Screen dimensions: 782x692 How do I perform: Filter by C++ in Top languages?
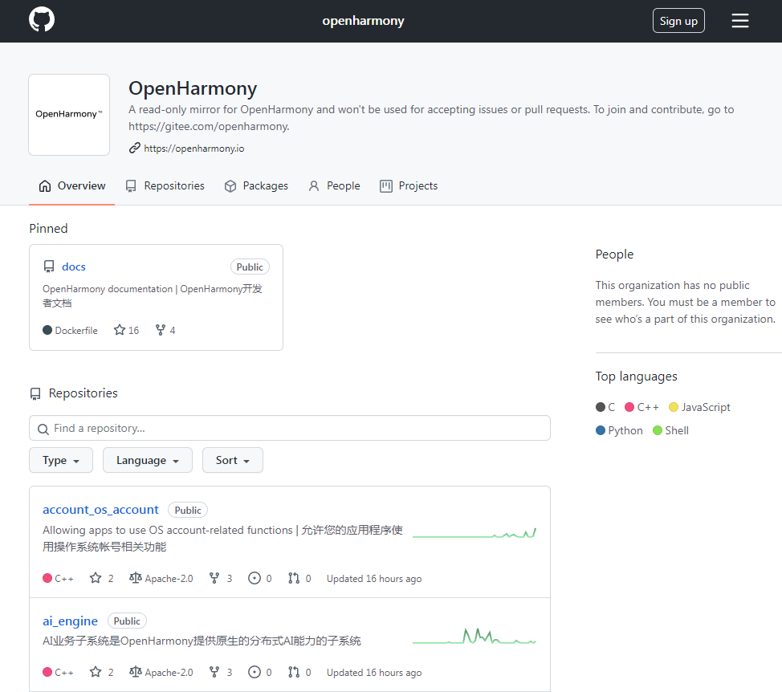[641, 407]
